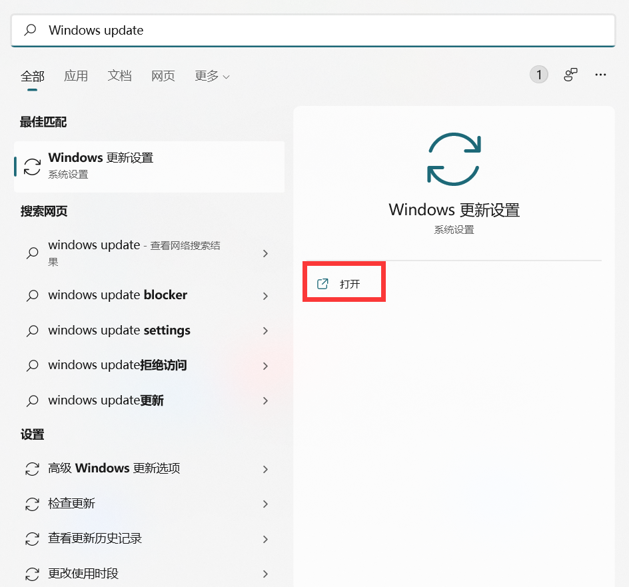Click the circular 1 badge button
The width and height of the screenshot is (629, 587).
(x=539, y=75)
